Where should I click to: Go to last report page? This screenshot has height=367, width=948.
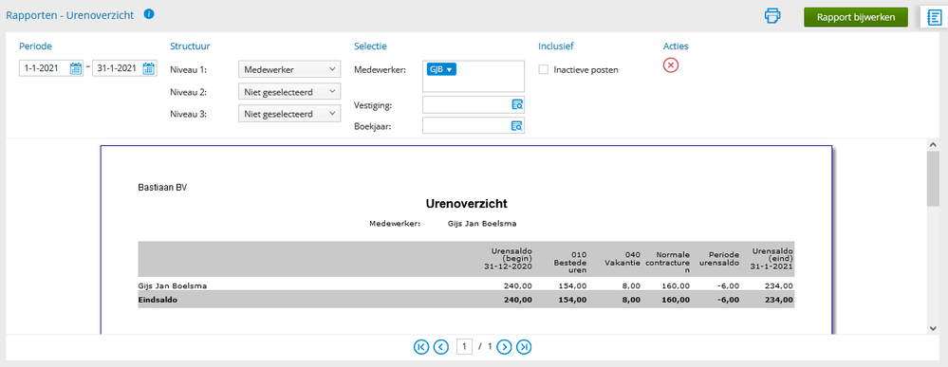[525, 346]
